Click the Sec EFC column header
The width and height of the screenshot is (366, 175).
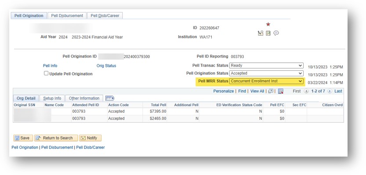[299, 105]
